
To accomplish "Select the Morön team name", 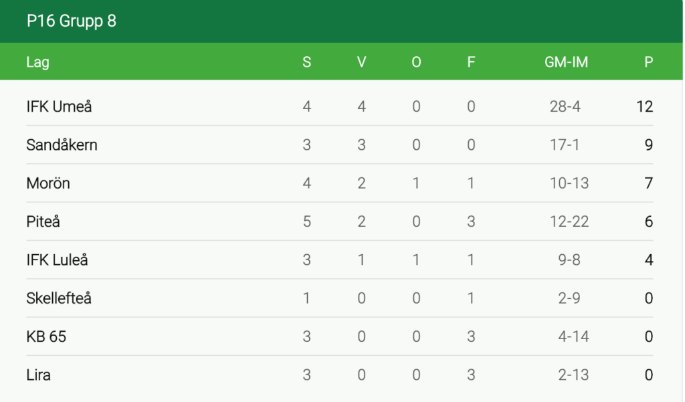I will [48, 183].
